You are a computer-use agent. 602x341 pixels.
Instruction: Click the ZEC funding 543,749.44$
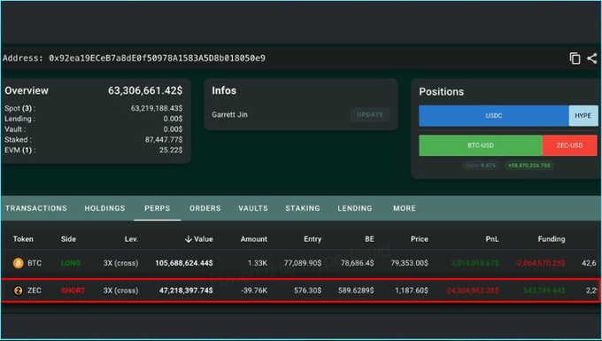pos(544,291)
